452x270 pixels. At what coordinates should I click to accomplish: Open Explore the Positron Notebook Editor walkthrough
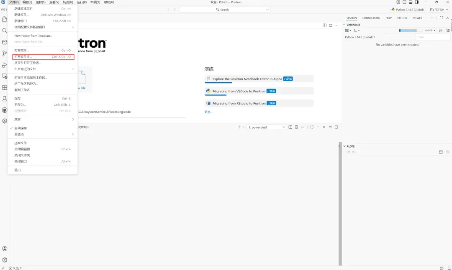coord(259,79)
